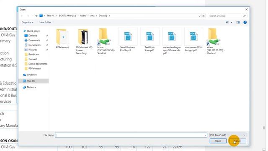This screenshot has height=151, width=268.
Task: Select Network in navigation pane
Action: (x=31, y=87)
